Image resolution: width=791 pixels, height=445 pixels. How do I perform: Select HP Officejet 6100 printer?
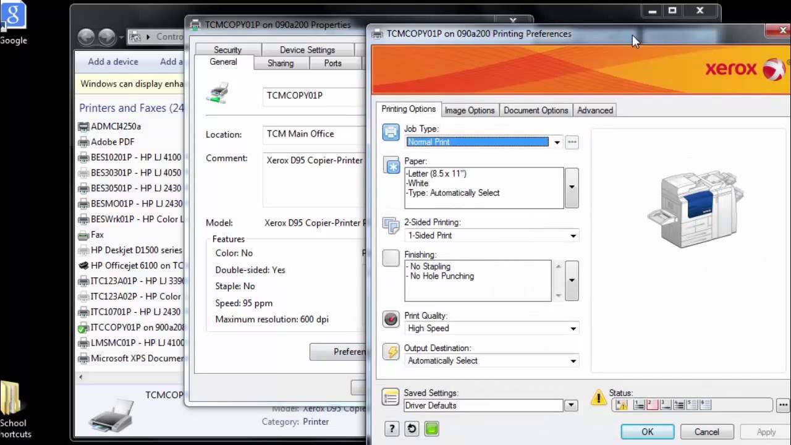click(x=131, y=266)
